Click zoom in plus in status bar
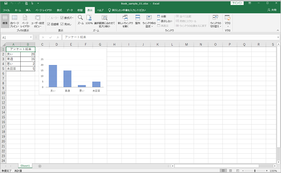This screenshot has height=173, width=281. coord(267,171)
